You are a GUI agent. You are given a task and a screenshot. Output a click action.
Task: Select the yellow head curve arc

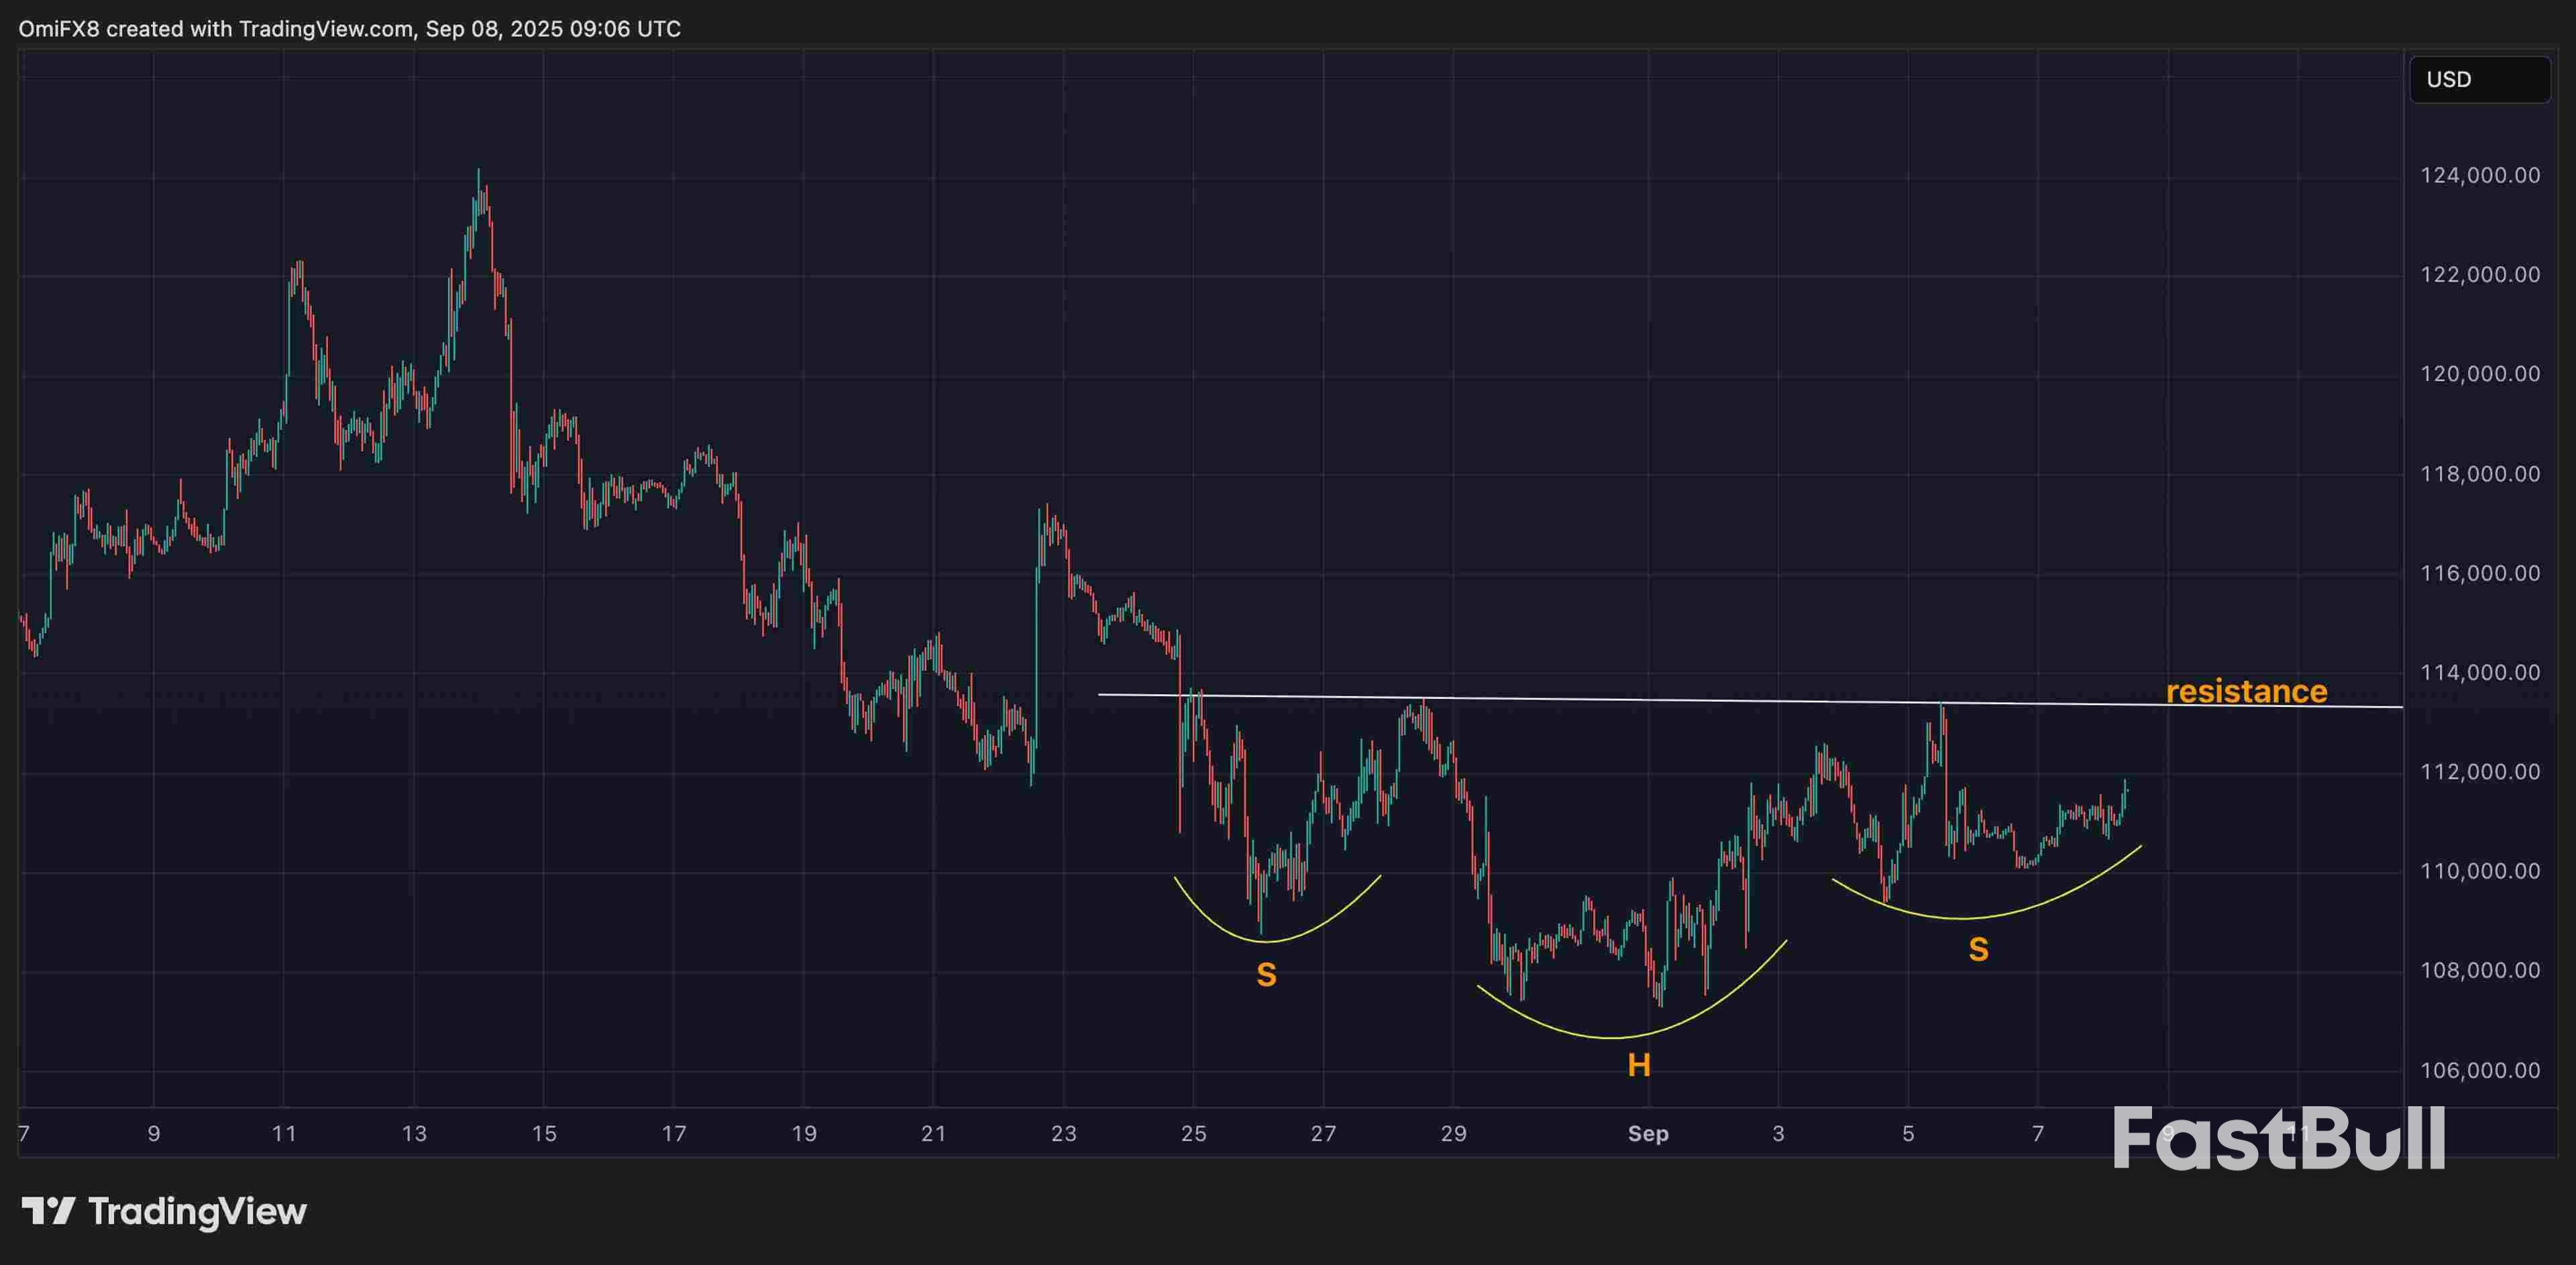click(x=1612, y=1037)
